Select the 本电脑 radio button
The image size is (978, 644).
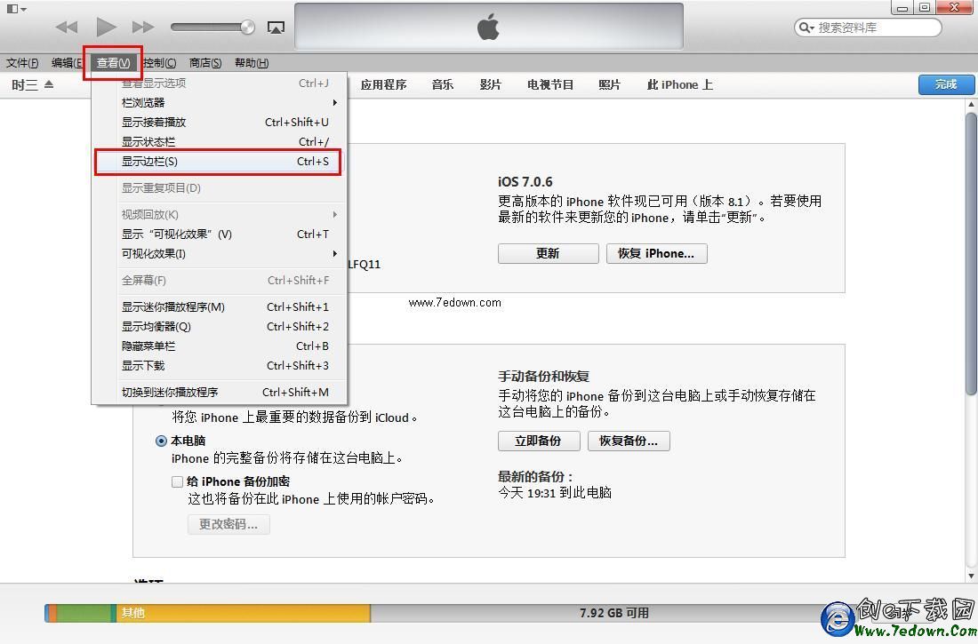pos(161,441)
